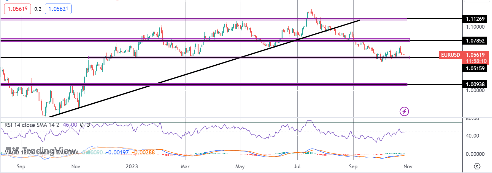This screenshot has width=492, height=173.
Task: Click the 1.00000 price scale value
Action: point(475,90)
